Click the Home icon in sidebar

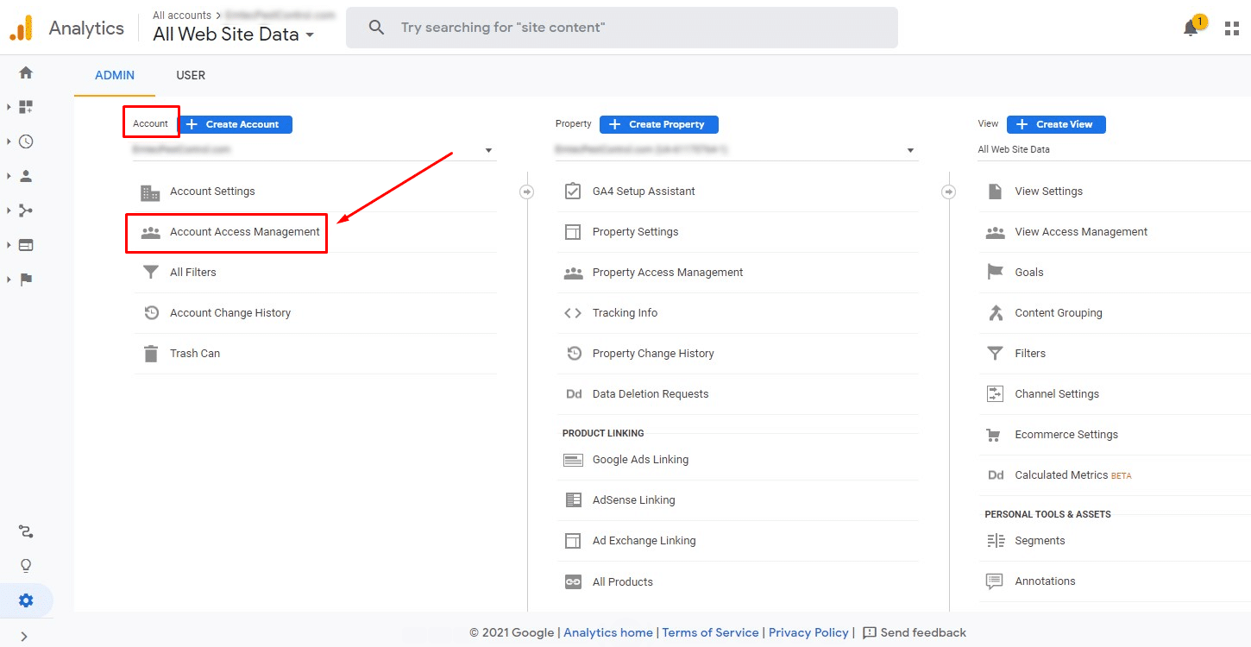(x=26, y=72)
